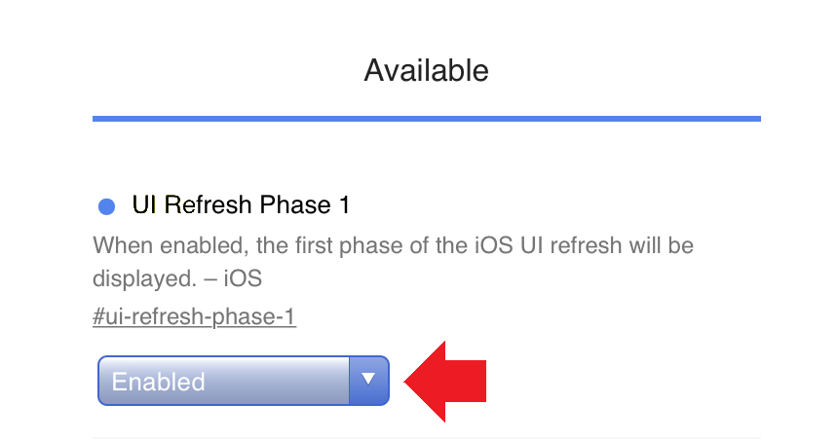
Task: Click the pointed tip of red arrow
Action: point(409,381)
